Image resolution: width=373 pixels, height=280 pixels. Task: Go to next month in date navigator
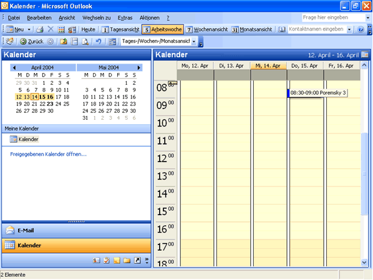(139, 67)
